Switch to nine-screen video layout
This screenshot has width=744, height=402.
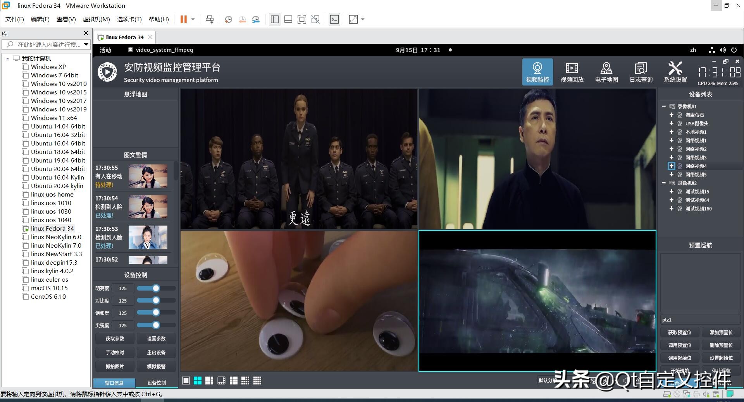[234, 381]
